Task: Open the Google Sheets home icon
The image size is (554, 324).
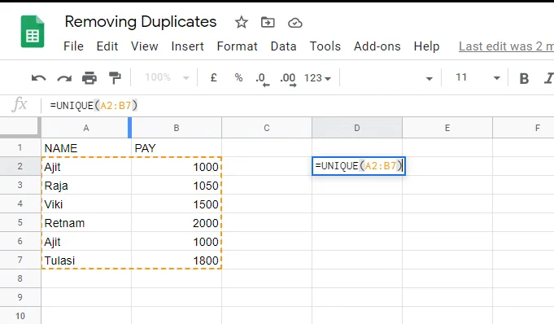Action: (33, 32)
